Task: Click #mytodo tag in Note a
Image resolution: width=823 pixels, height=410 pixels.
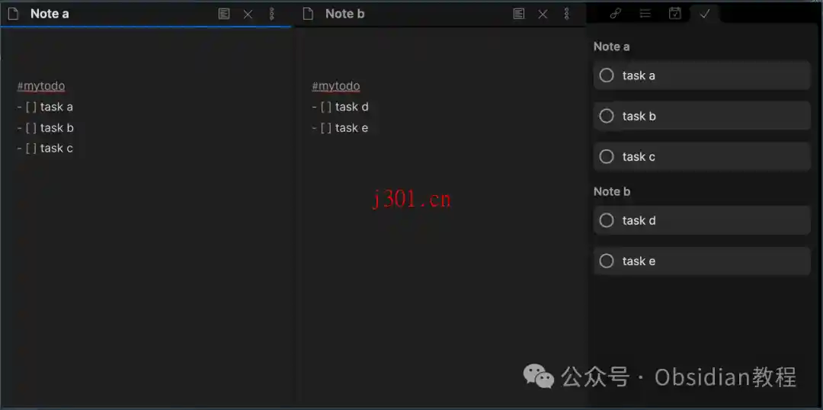Action: [41, 86]
